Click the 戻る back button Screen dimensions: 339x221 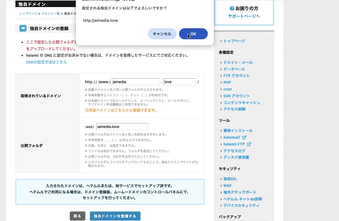pyautogui.click(x=77, y=216)
